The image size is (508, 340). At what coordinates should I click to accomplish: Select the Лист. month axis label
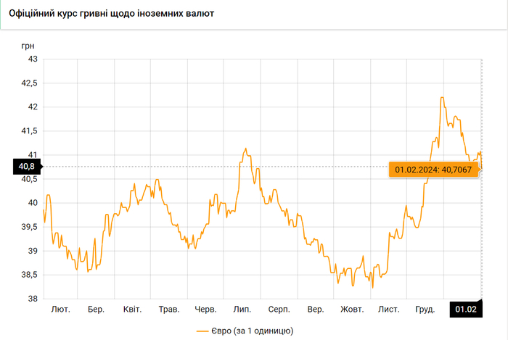pos(388,310)
